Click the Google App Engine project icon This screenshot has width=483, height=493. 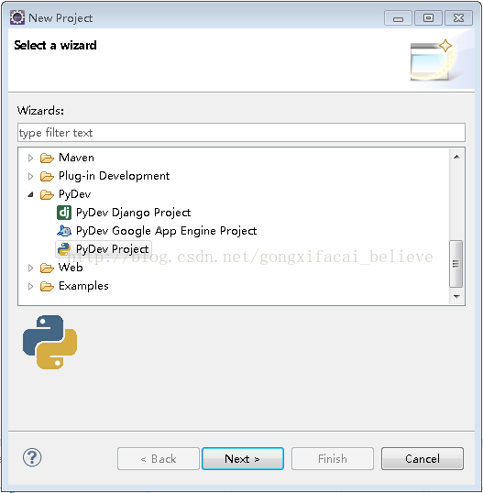pyautogui.click(x=64, y=231)
